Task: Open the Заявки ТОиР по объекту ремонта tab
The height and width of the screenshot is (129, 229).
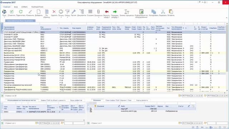Action: 53,100
